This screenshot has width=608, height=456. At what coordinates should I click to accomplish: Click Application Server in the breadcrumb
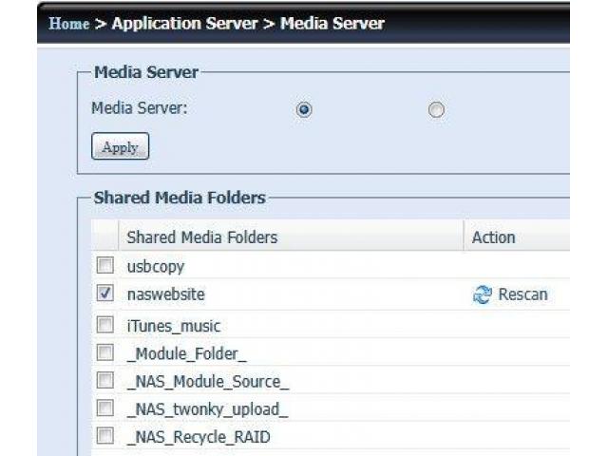185,23
